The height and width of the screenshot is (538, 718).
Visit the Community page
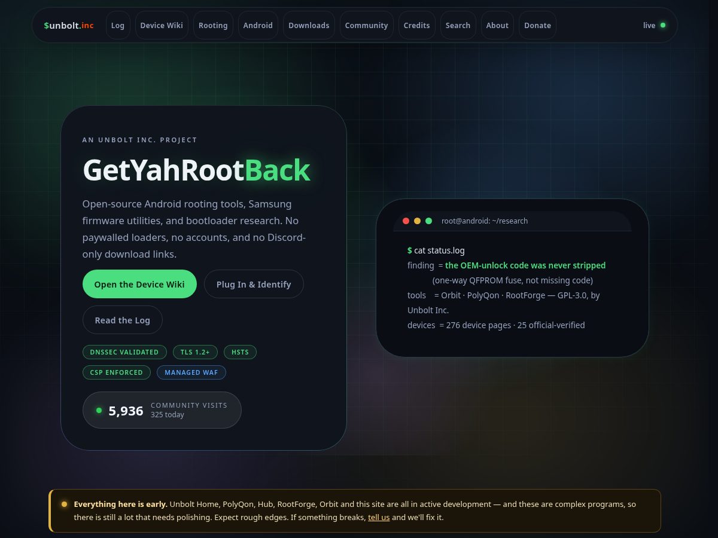point(366,25)
